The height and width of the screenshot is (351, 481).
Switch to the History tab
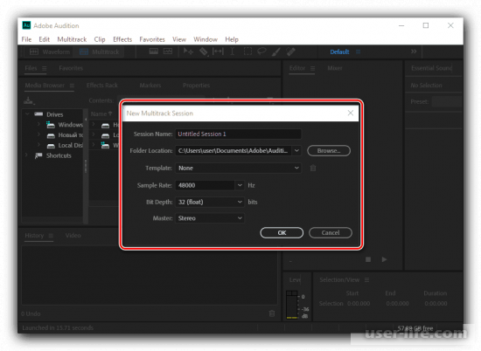(34, 235)
